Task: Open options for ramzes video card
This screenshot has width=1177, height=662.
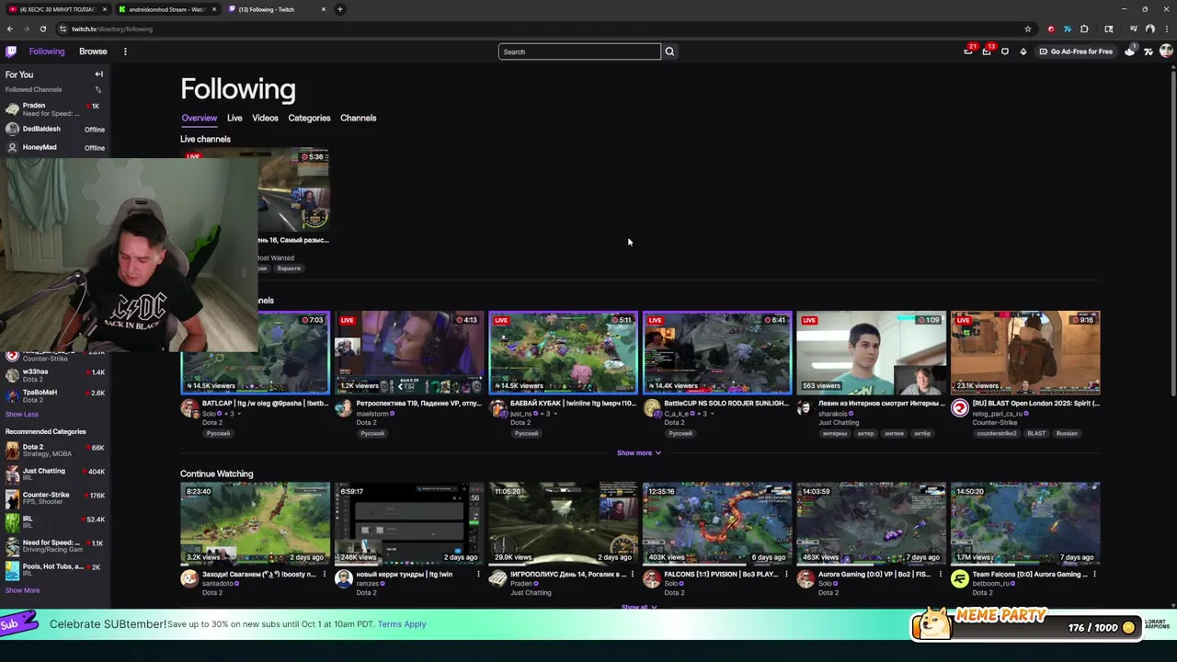Action: point(478,575)
